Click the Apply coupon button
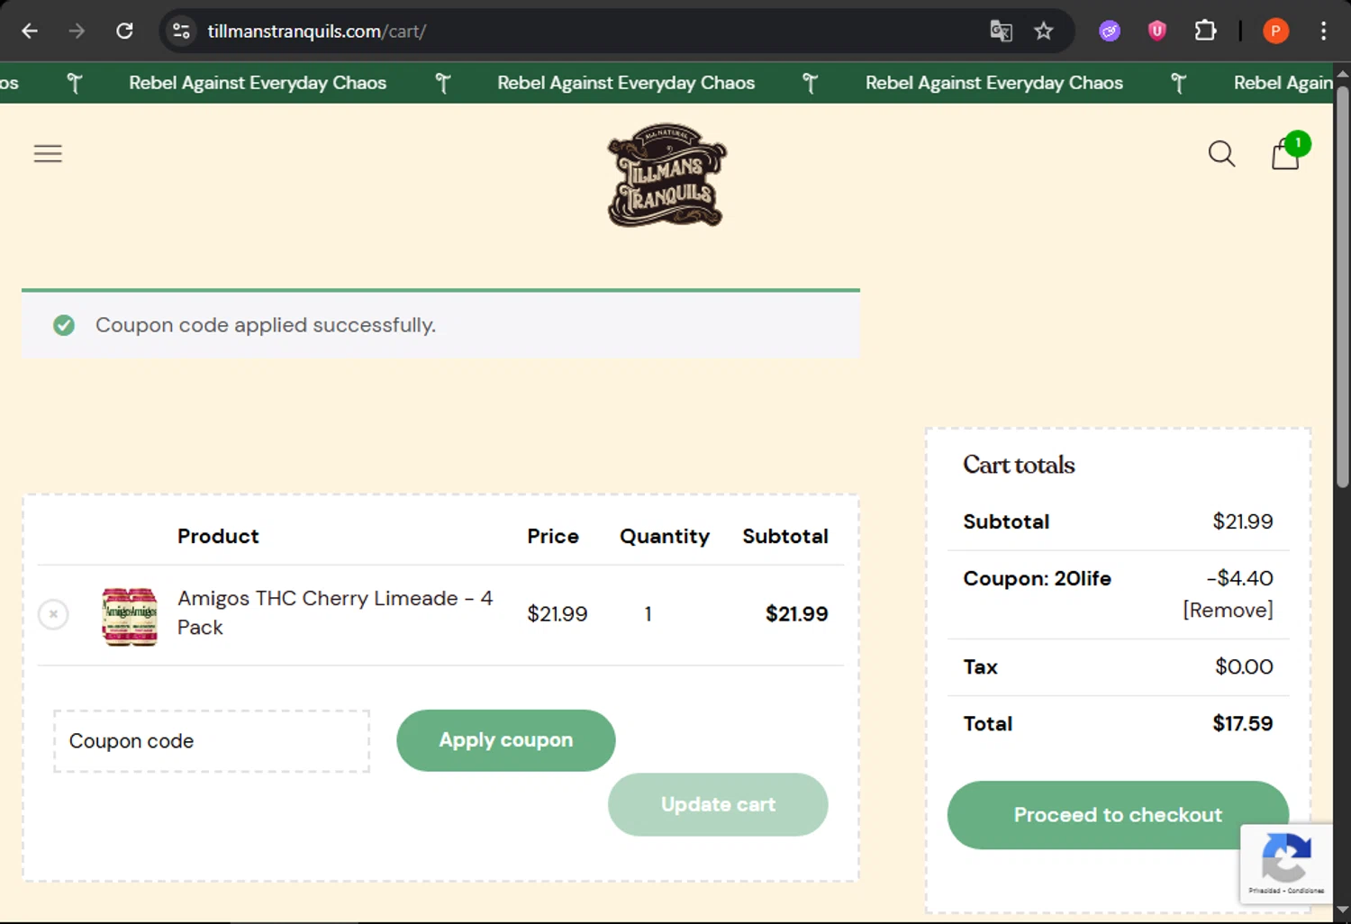Viewport: 1351px width, 924px height. pos(506,740)
